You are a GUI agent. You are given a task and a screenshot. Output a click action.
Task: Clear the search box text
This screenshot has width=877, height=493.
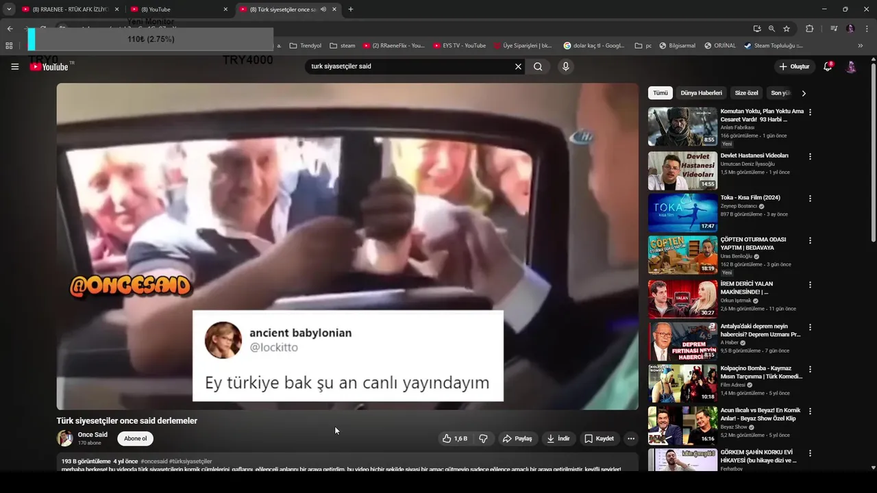(518, 66)
